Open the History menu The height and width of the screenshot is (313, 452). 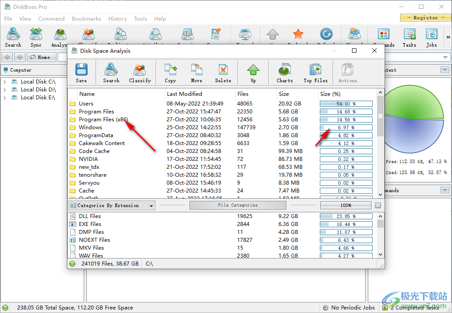(118, 19)
